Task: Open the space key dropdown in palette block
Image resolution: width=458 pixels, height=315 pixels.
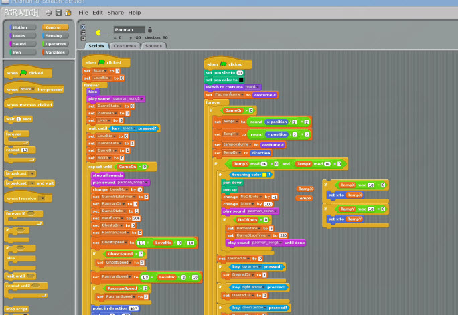Action: 31,89
